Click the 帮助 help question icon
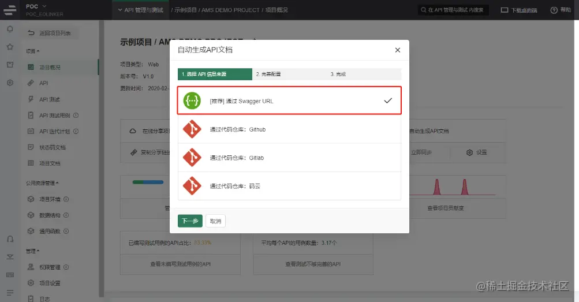Image resolution: width=579 pixels, height=302 pixels. click(x=554, y=10)
